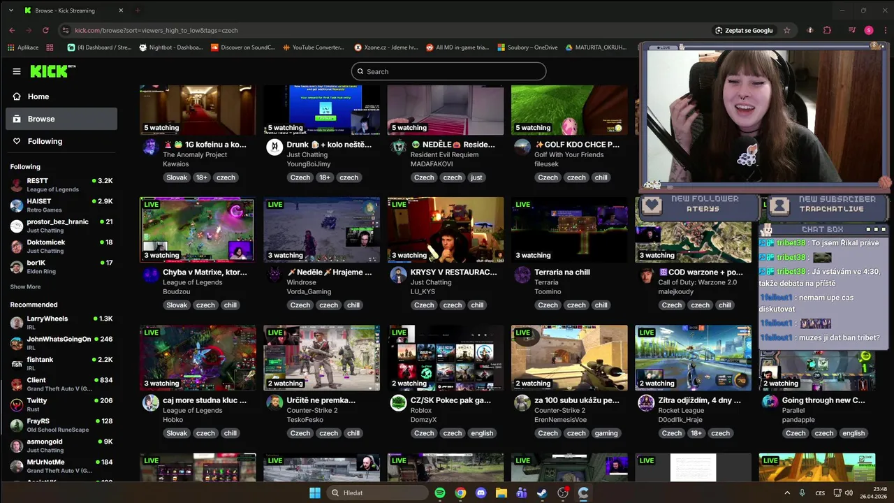Click LU_KYS channel avatar
Viewport: 894px width, 503px height.
[398, 275]
